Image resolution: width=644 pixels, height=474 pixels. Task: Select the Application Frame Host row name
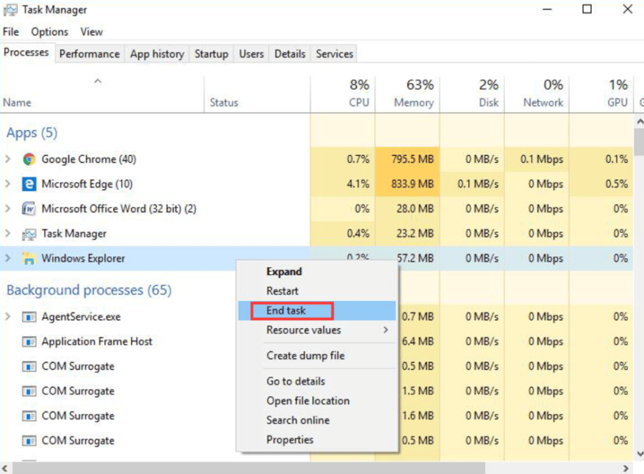click(x=97, y=342)
